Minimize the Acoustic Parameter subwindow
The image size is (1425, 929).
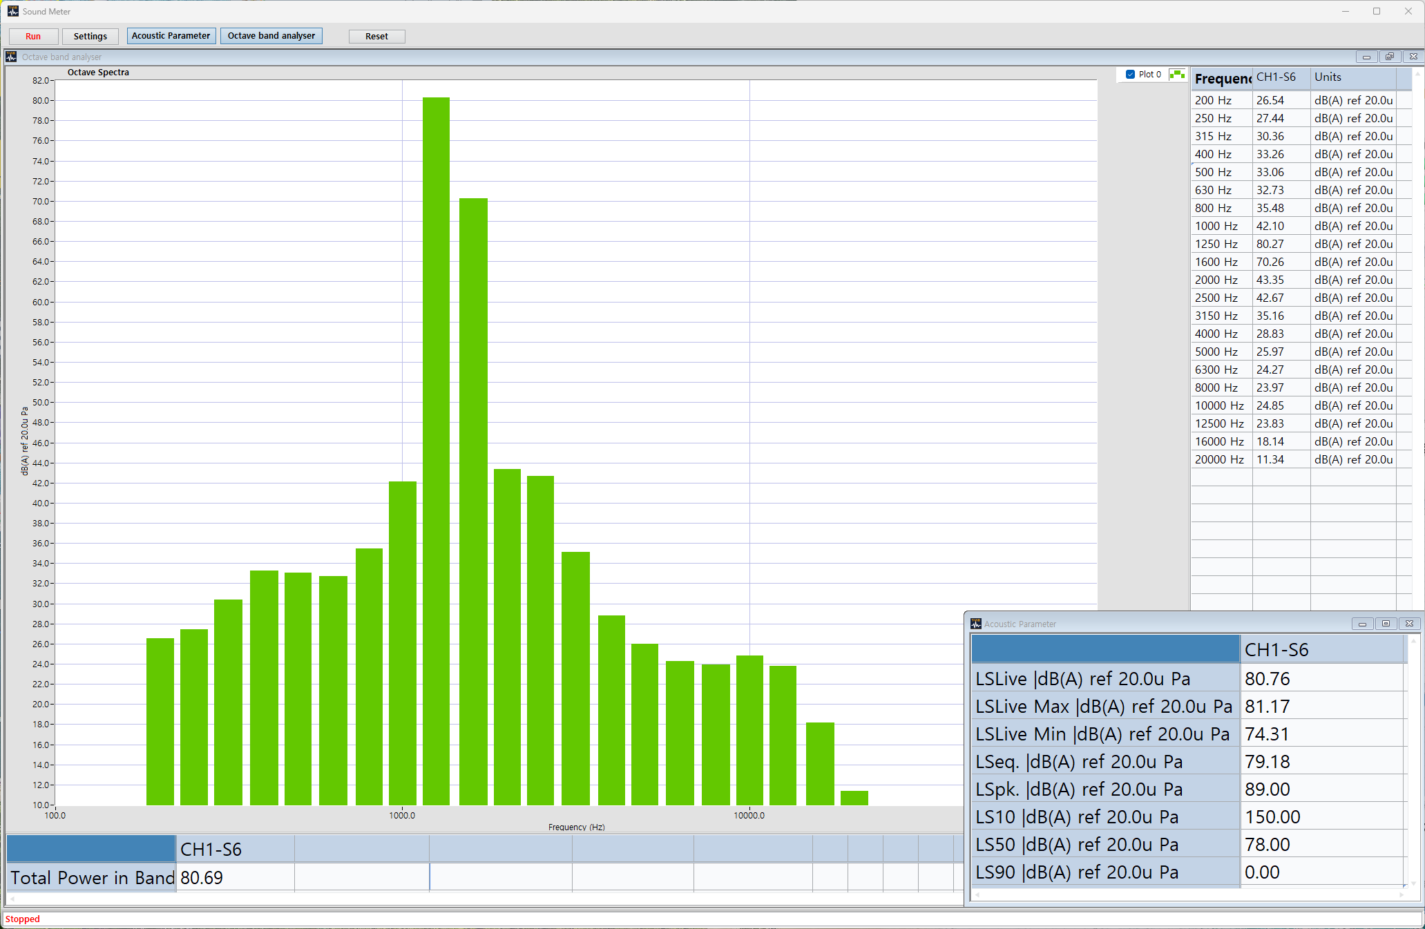1362,624
